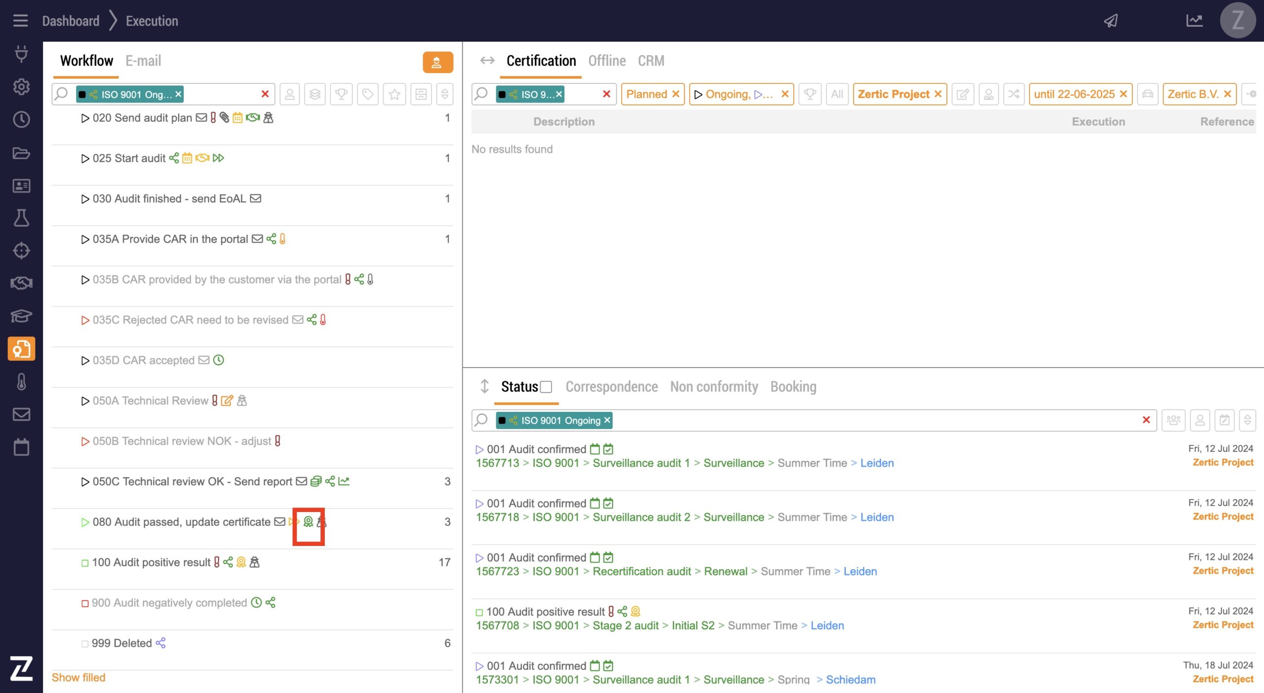Remove the Planned filter chip
The width and height of the screenshot is (1264, 693).
676,94
